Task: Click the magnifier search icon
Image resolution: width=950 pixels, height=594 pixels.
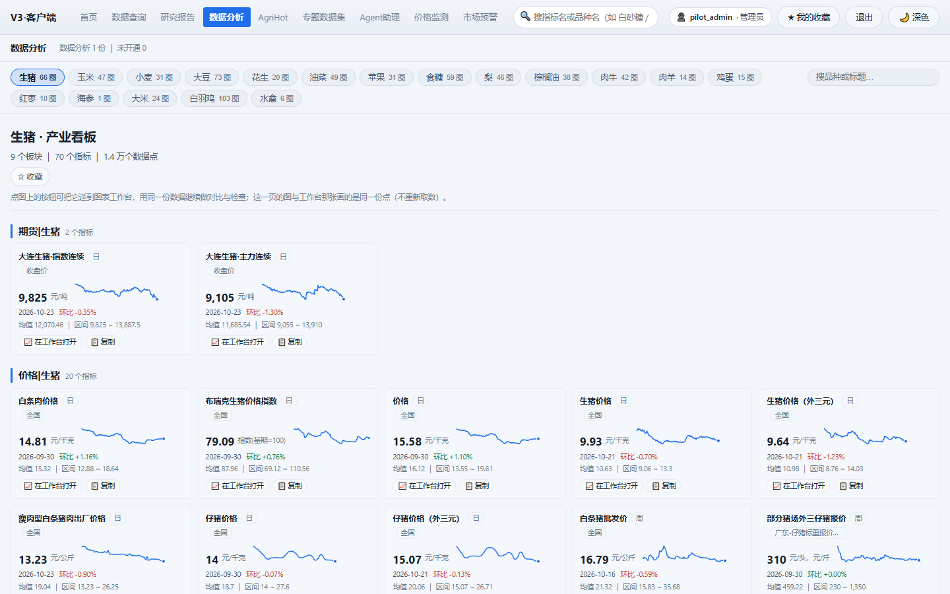Action: click(525, 16)
